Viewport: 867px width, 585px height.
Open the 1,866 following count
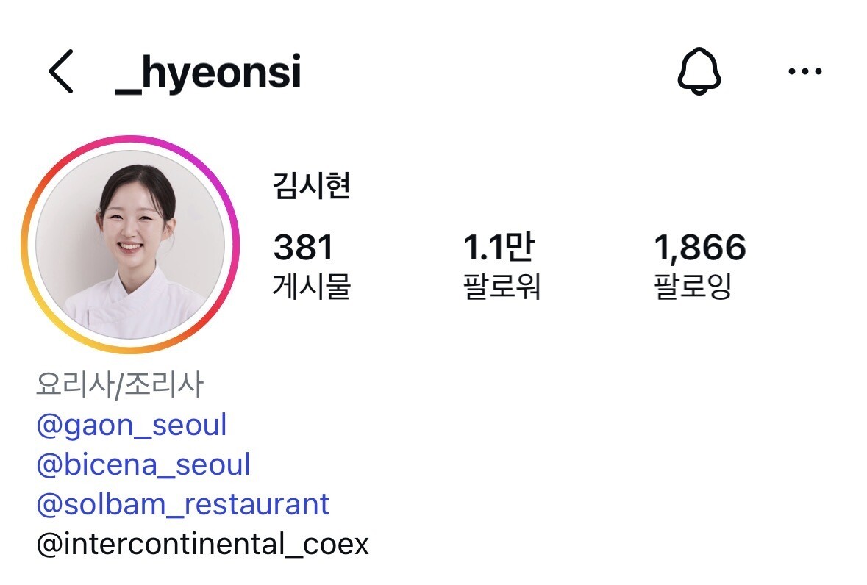click(x=700, y=247)
